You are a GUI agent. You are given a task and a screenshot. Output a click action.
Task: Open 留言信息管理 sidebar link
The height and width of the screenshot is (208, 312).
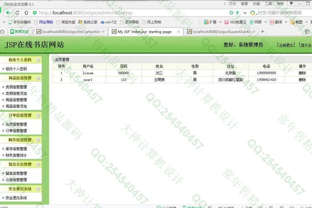pos(16,174)
